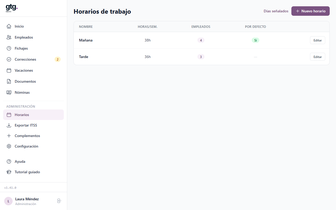336x210 pixels.
Task: Create a new schedule with Nuevo horario
Action: pos(311,11)
